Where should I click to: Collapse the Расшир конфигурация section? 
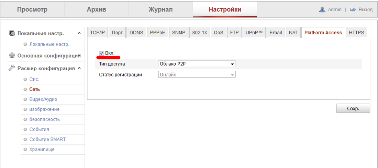[x=79, y=68]
